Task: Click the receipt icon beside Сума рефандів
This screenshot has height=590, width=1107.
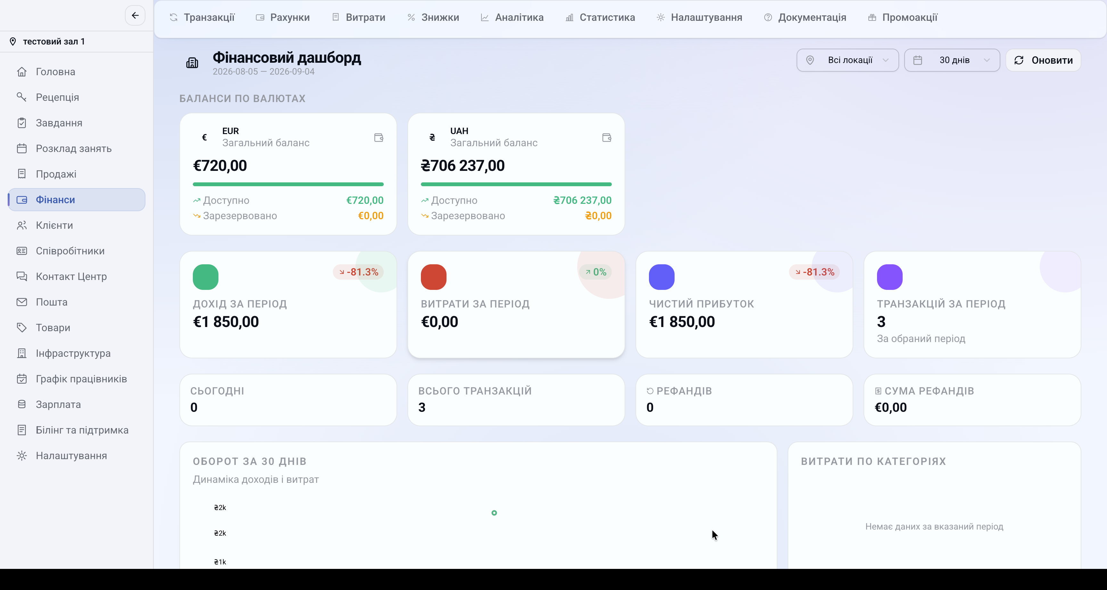Action: click(878, 391)
